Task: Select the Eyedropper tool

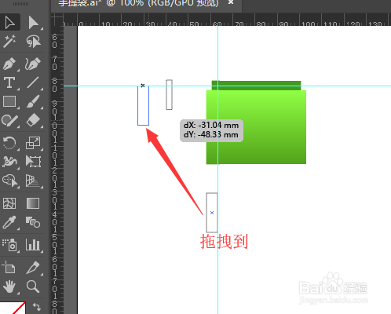Action: [x=10, y=222]
